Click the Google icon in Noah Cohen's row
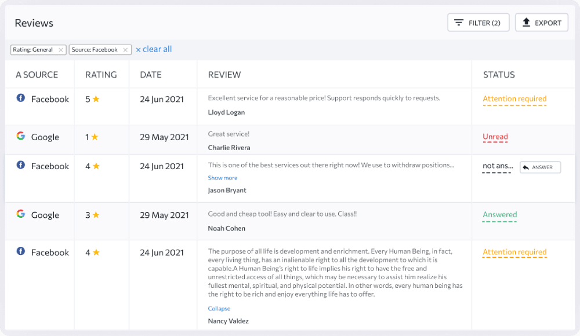580x336 pixels. coord(21,214)
